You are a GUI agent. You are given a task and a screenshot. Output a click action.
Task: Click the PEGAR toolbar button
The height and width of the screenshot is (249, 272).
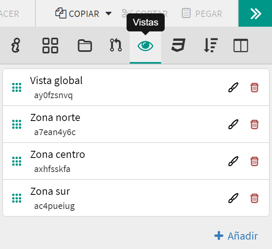tap(202, 13)
